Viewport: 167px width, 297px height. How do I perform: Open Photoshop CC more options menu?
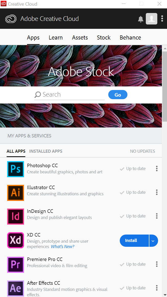pyautogui.click(x=157, y=169)
